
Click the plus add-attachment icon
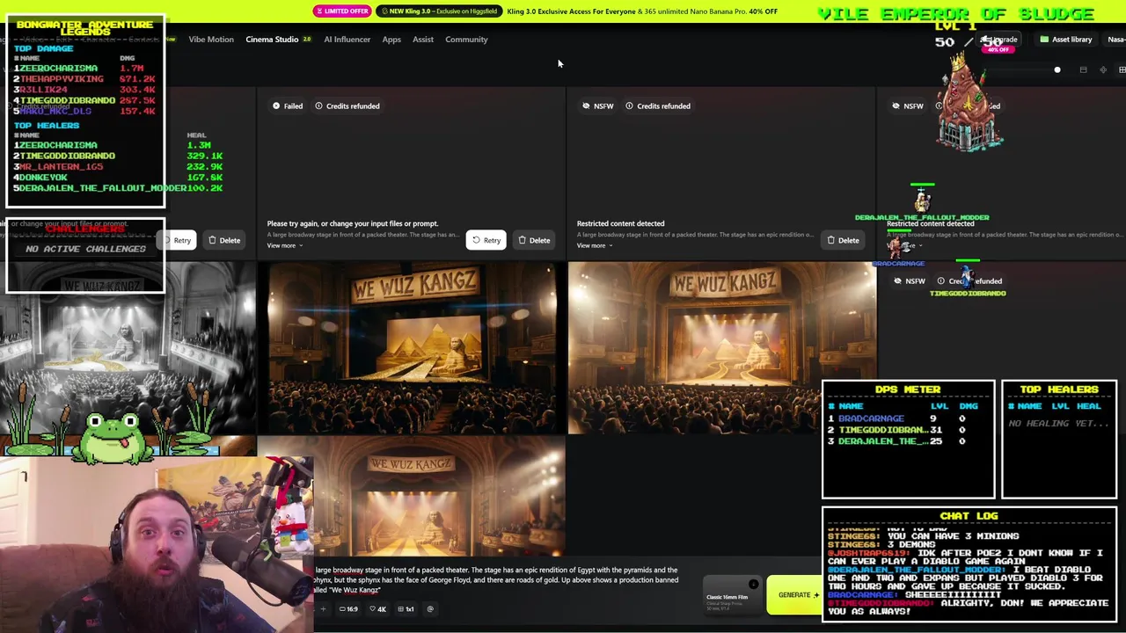tap(323, 609)
